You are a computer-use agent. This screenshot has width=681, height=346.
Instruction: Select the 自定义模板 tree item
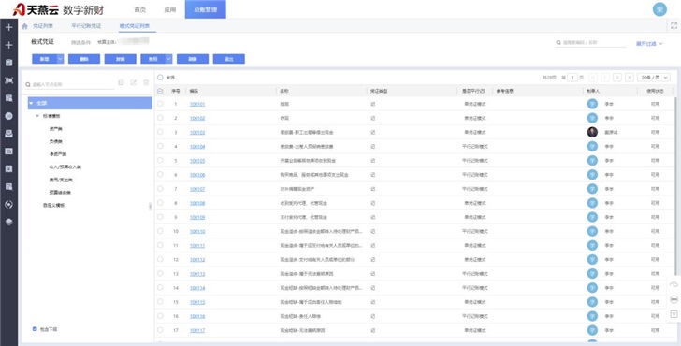54,205
